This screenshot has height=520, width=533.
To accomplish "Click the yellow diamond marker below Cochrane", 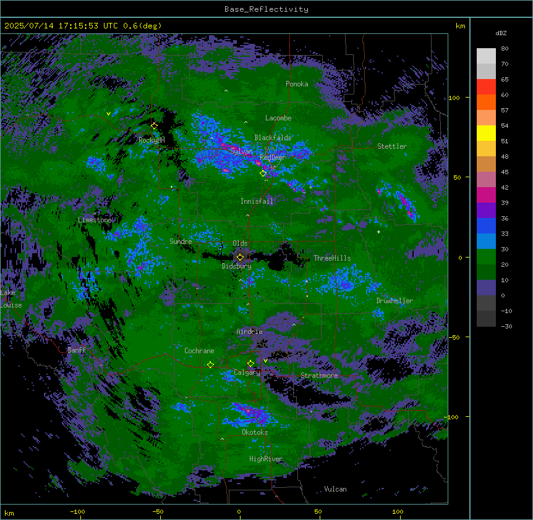I will (x=210, y=365).
